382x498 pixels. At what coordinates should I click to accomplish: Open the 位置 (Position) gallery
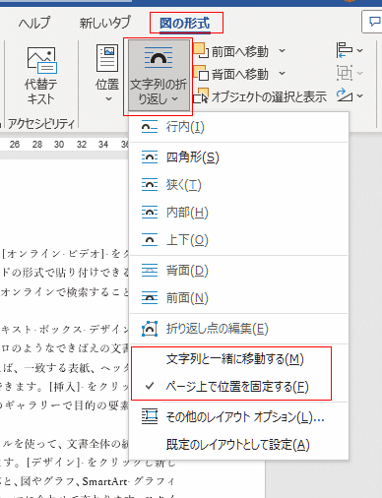click(x=107, y=74)
